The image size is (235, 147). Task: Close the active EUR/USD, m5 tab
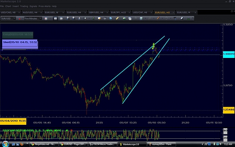(173, 12)
